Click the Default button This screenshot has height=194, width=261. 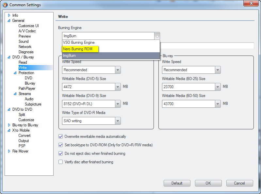click(x=177, y=183)
